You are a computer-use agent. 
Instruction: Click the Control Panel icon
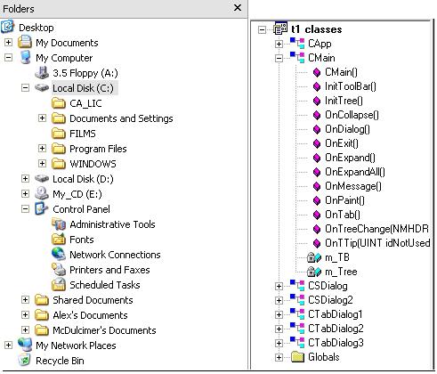coord(42,208)
